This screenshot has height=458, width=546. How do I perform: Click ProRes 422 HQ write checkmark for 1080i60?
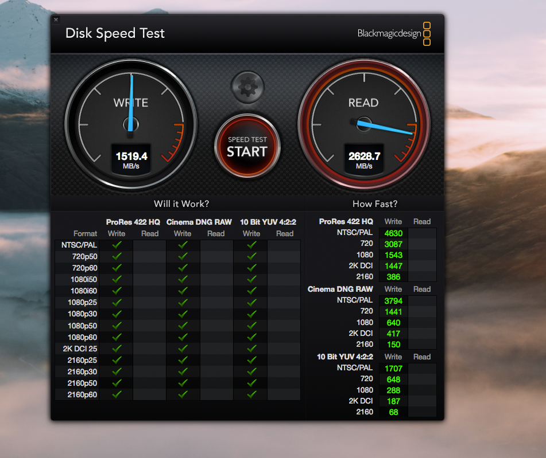pos(117,291)
